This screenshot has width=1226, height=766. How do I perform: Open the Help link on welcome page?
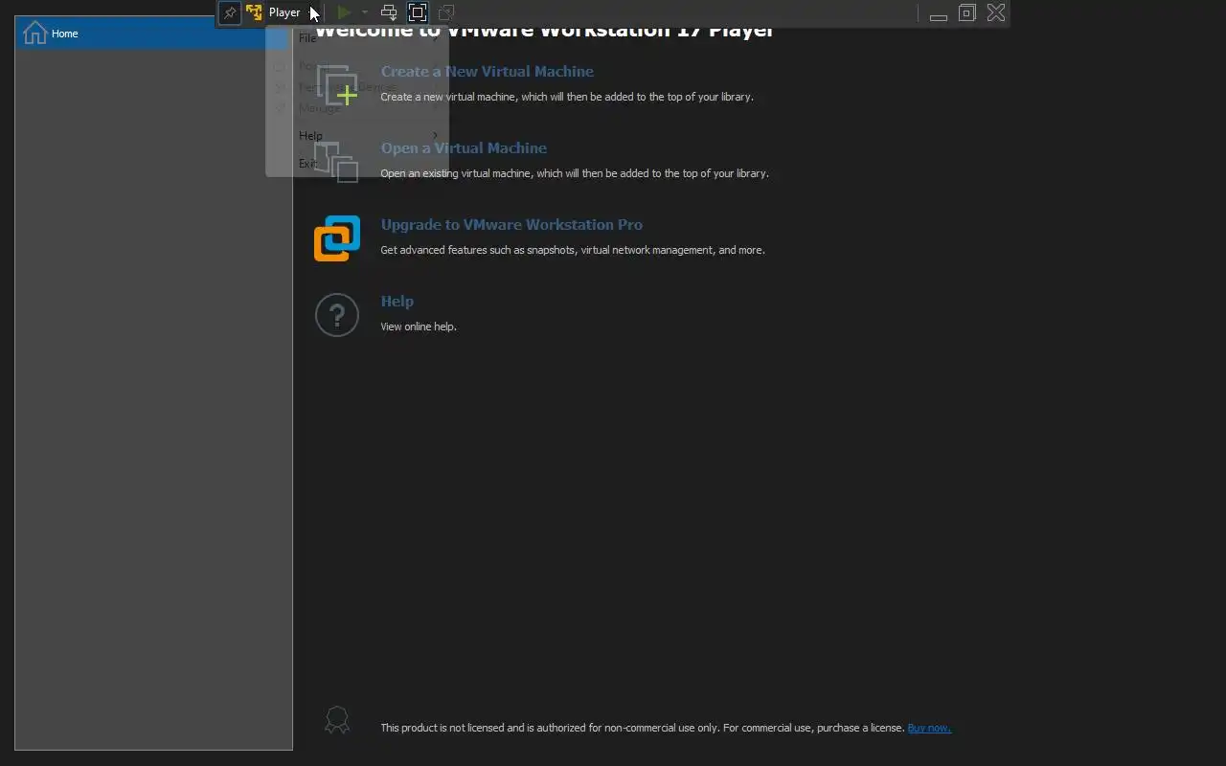(397, 302)
